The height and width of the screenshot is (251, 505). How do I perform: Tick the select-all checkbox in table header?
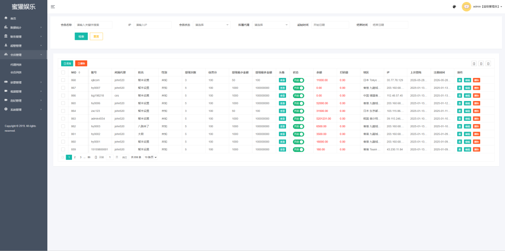click(x=63, y=72)
